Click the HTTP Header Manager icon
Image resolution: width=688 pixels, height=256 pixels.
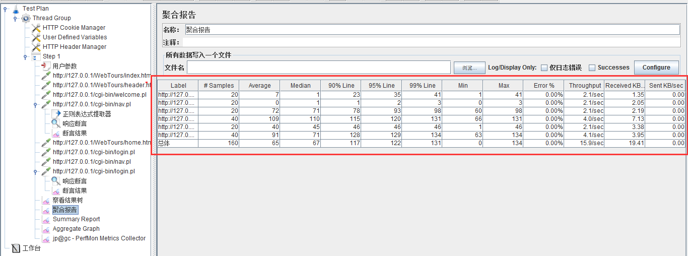tap(36, 47)
